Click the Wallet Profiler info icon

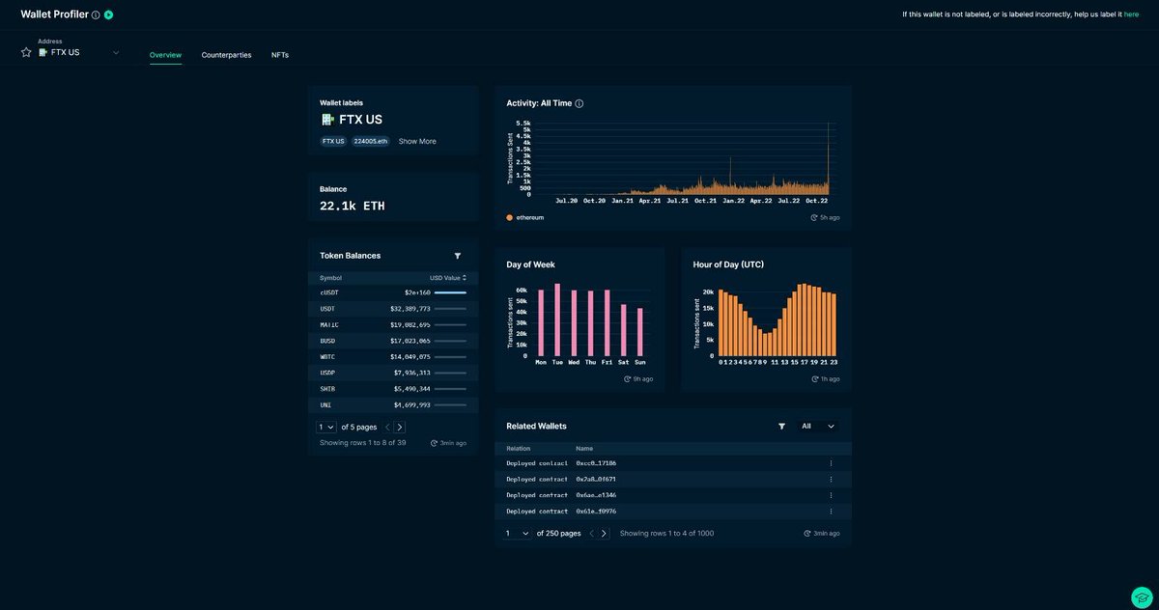pyautogui.click(x=96, y=14)
